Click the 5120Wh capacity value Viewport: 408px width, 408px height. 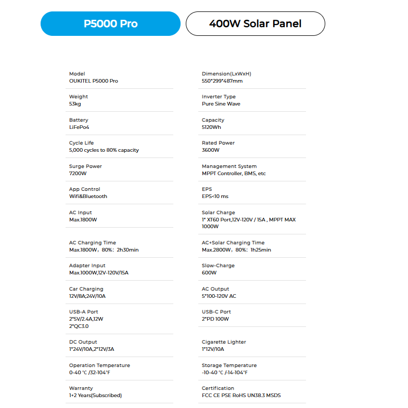point(211,127)
